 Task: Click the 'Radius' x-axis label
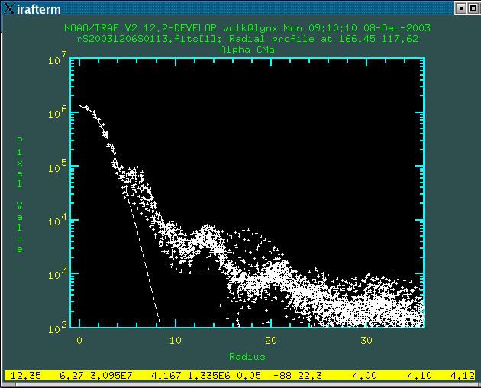[x=247, y=357]
